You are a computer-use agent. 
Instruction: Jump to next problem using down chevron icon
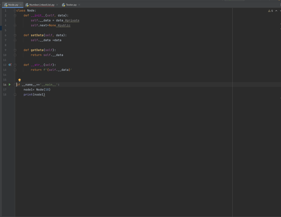tap(280, 11)
